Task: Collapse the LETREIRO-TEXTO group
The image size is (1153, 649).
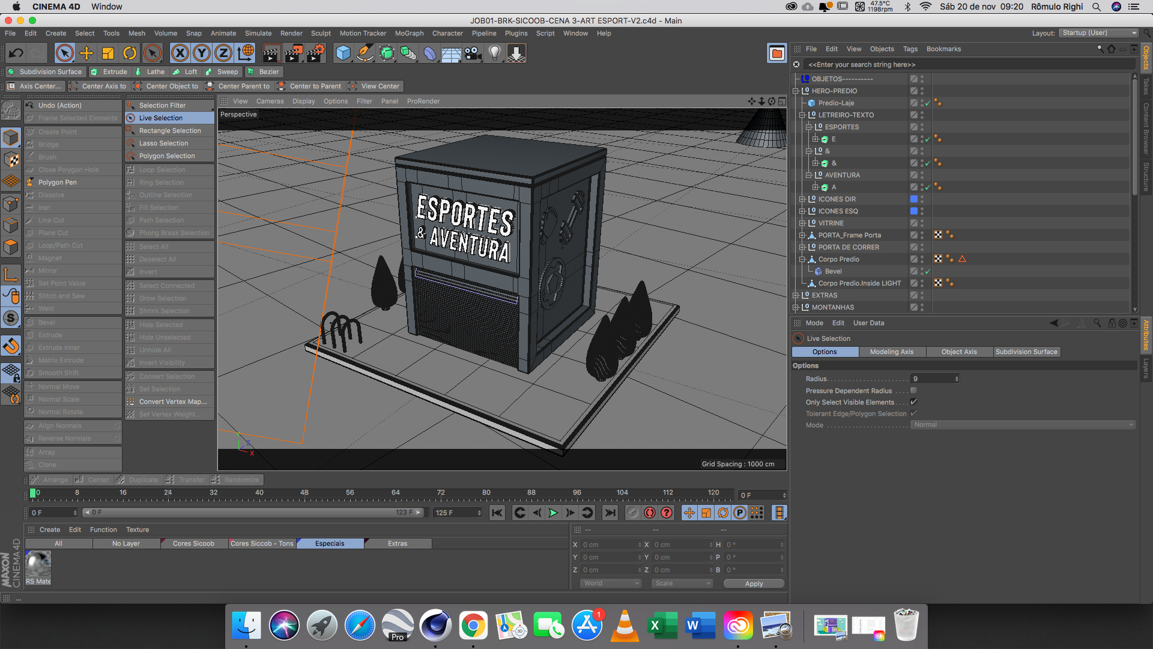Action: (x=802, y=115)
